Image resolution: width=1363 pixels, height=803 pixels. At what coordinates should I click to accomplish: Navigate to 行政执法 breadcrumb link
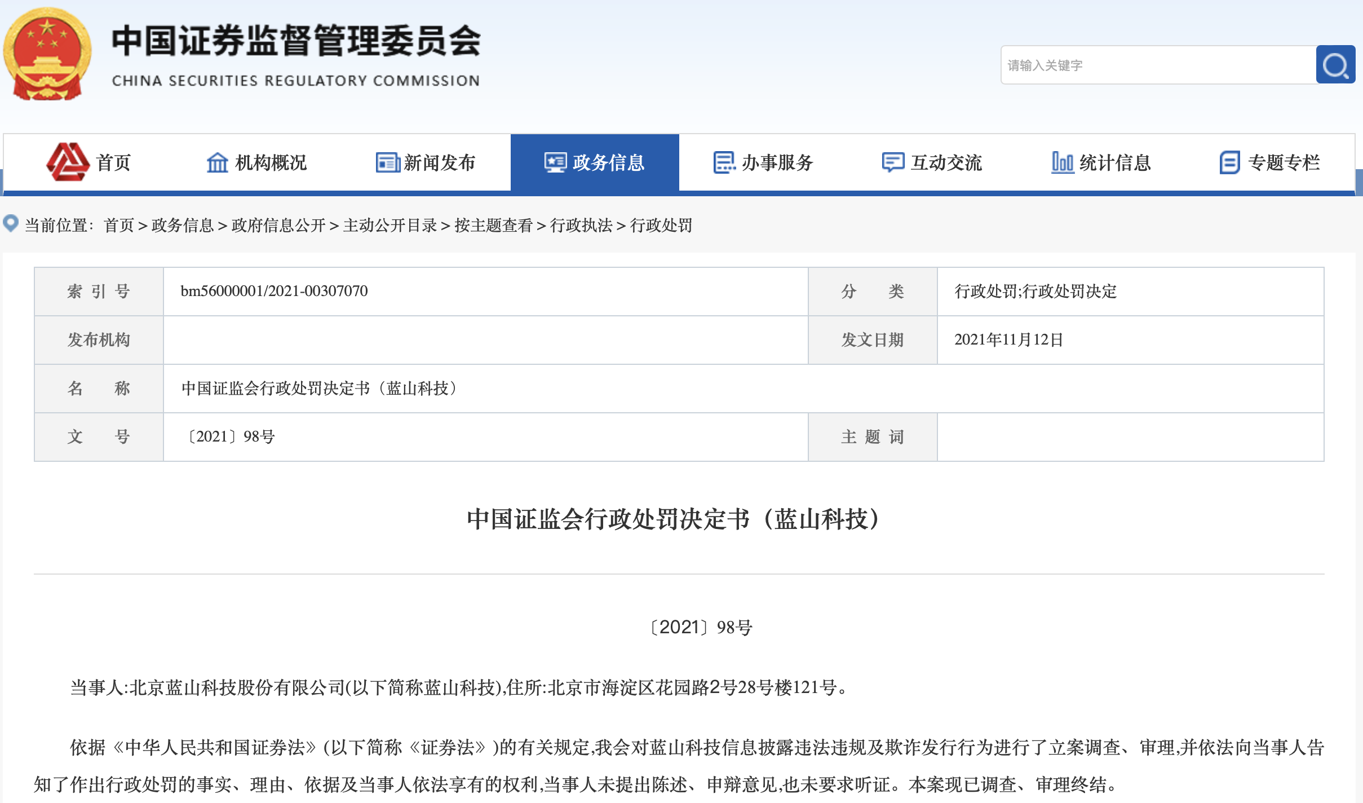point(581,226)
